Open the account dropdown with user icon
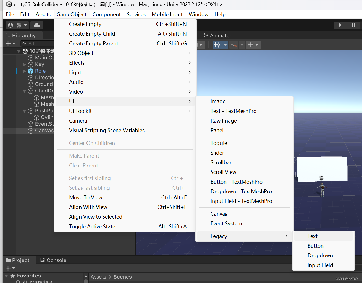The height and width of the screenshot is (283, 362). tap(17, 25)
